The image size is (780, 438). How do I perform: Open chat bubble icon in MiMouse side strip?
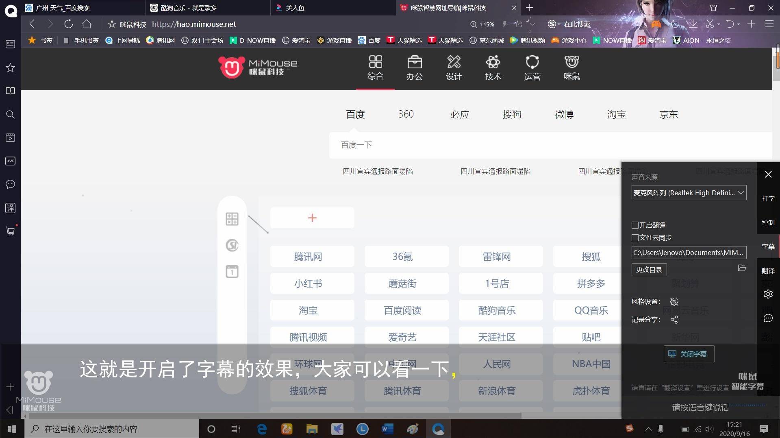768,318
